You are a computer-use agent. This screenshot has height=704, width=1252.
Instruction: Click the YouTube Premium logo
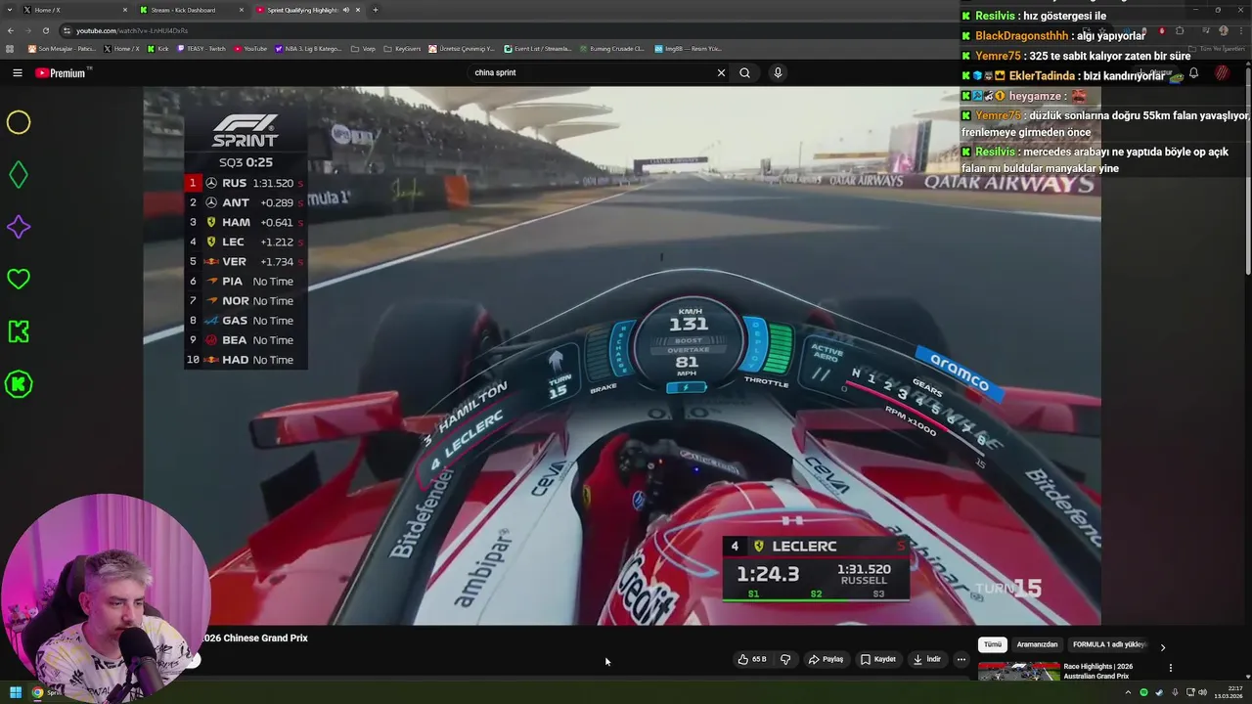63,72
